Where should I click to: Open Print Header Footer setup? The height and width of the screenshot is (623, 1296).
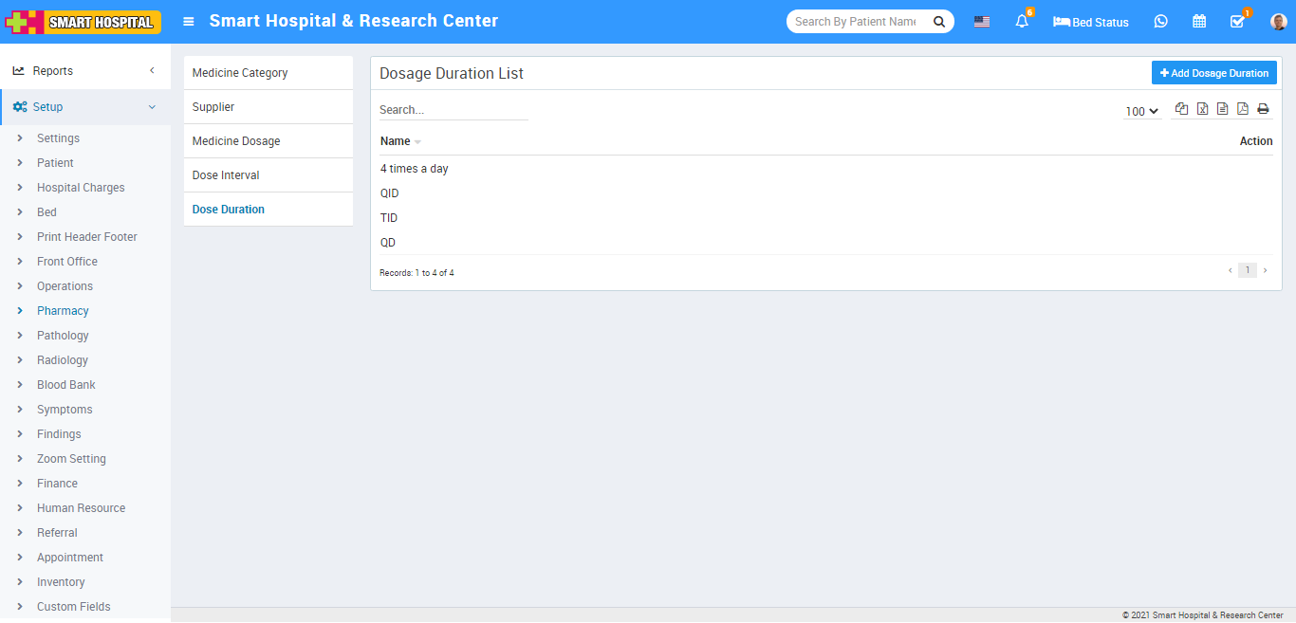[x=87, y=237]
